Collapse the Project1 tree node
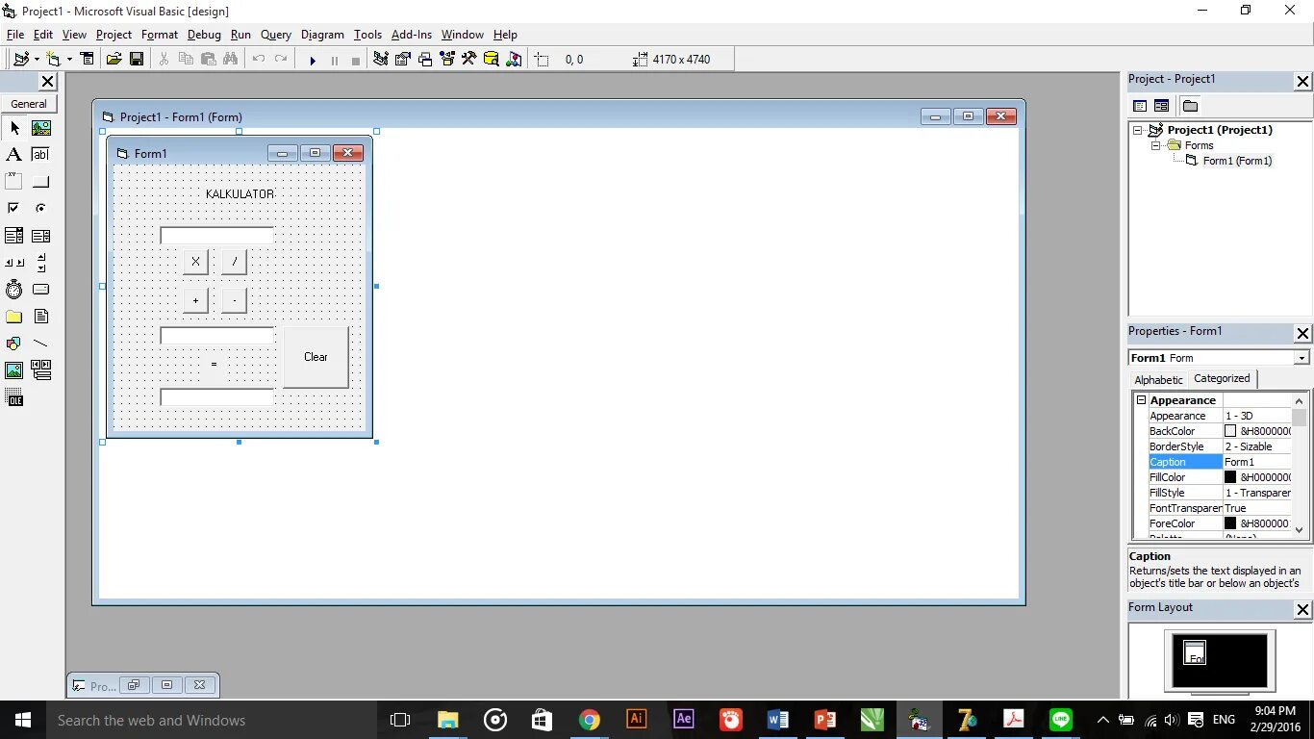This screenshot has height=739, width=1314. point(1138,130)
